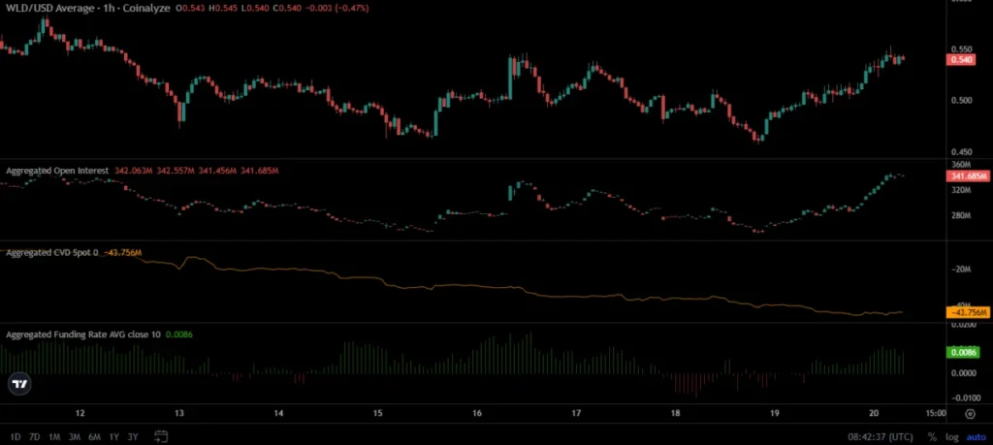Screen dimensions: 993x445
Task: Select the 6M time range
Action: coord(94,437)
